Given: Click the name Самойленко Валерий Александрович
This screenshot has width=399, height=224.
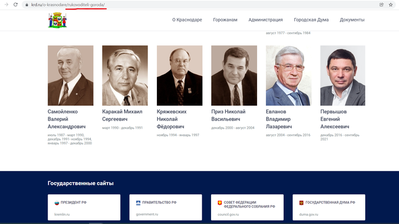Looking at the screenshot, I should click(66, 119).
